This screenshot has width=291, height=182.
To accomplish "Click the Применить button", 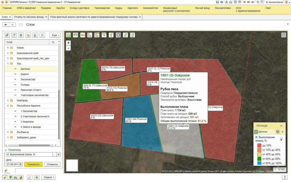I will [x=34, y=164].
